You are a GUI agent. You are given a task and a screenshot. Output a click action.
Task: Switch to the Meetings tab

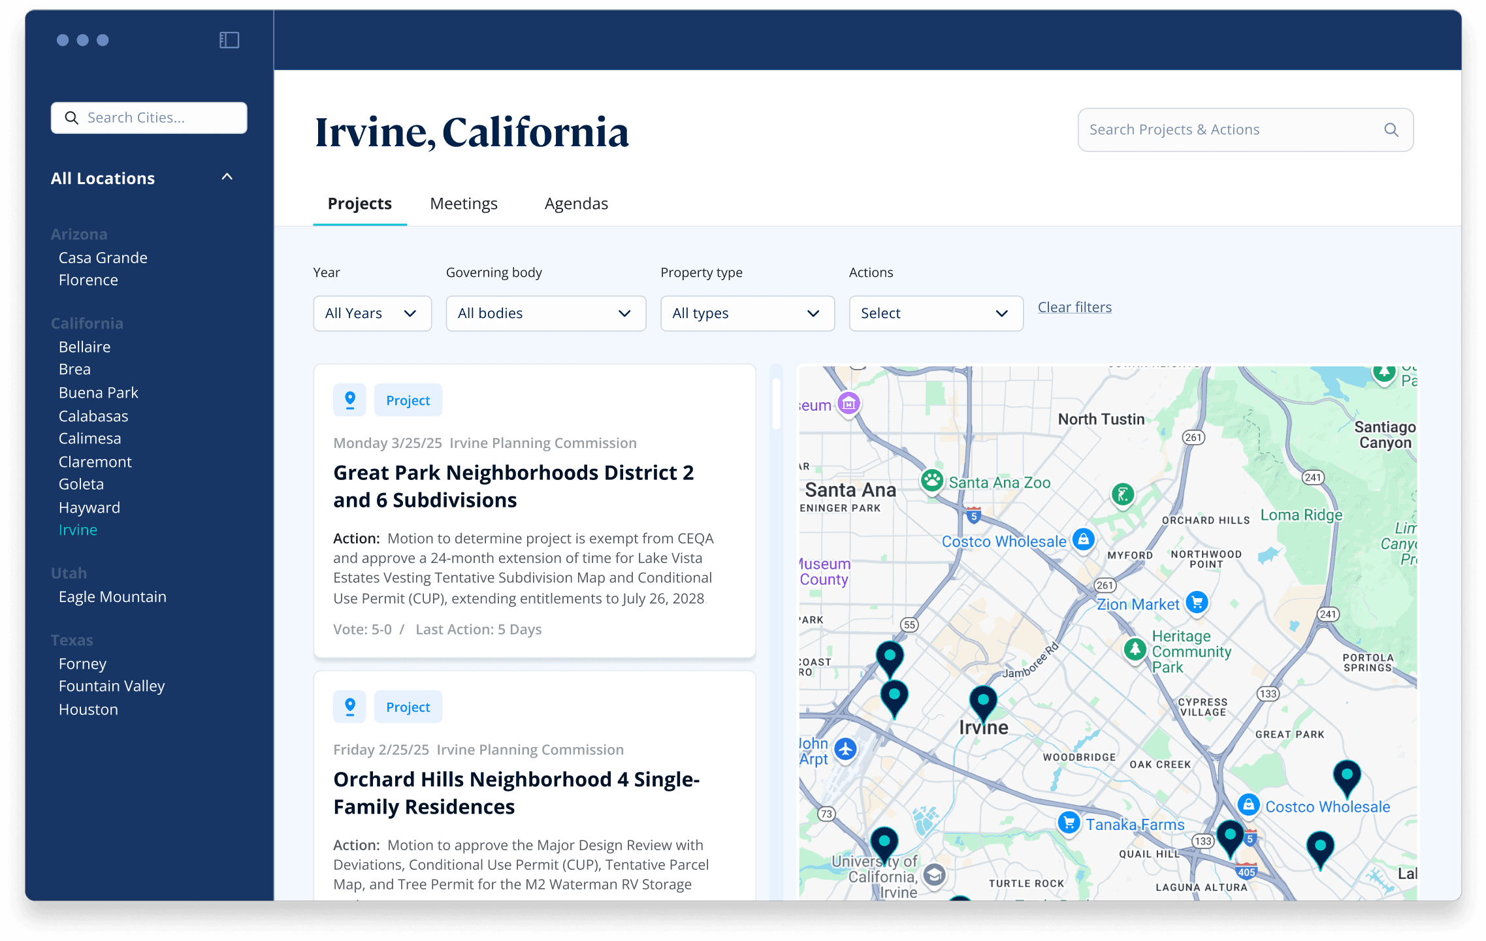pos(463,204)
